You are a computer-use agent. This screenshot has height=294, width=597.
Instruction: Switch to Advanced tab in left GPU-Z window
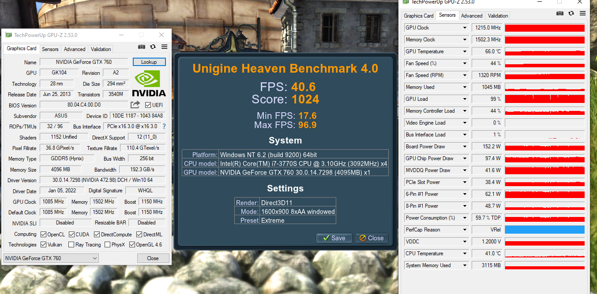click(x=74, y=49)
